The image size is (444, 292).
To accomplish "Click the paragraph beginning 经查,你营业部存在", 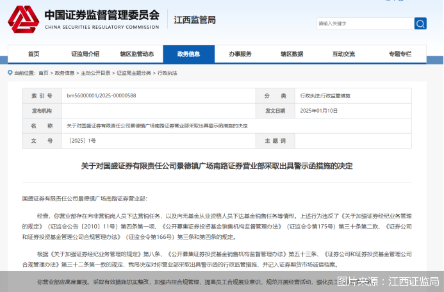I will pos(217,226).
